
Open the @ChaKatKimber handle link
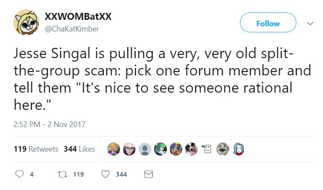(72, 29)
